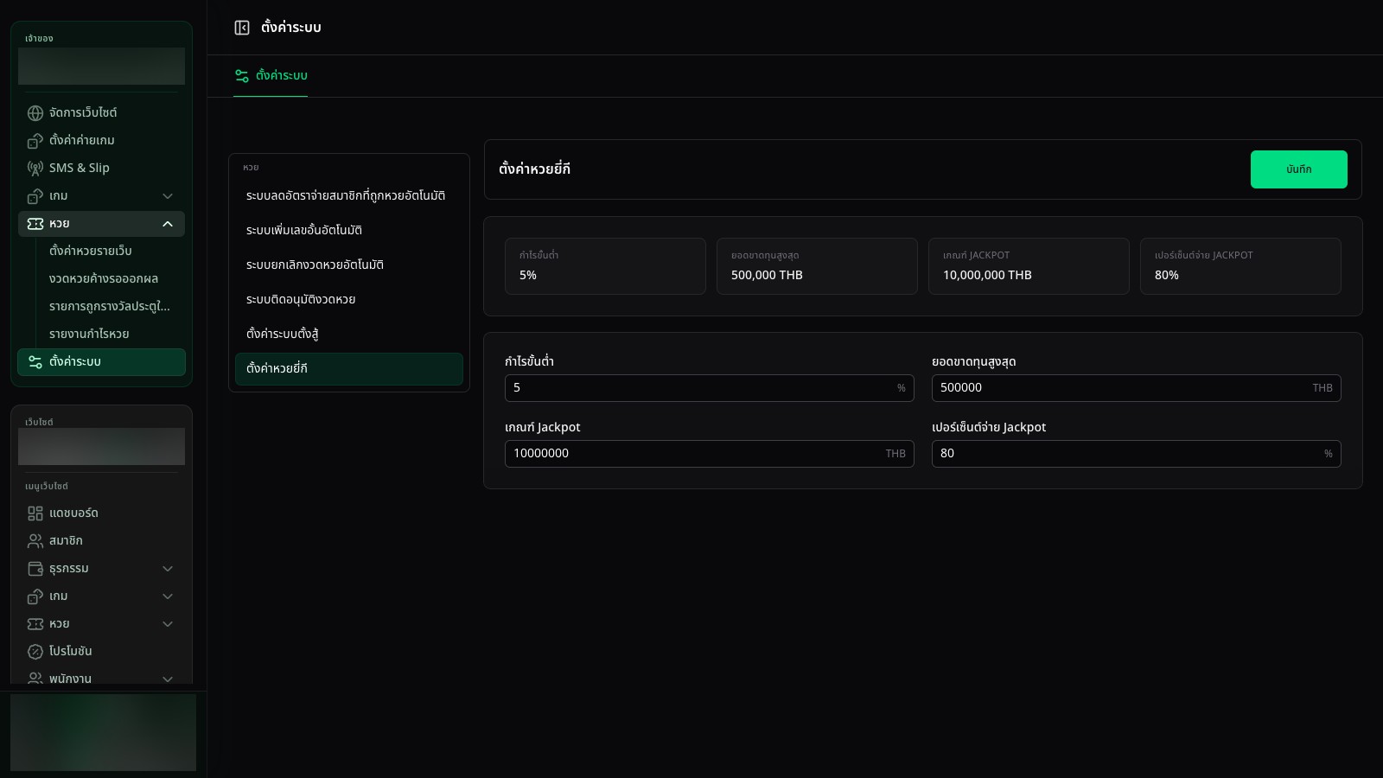Focus the เปอร์เซ็นต์จ่าย Jackpot field

[1137, 454]
